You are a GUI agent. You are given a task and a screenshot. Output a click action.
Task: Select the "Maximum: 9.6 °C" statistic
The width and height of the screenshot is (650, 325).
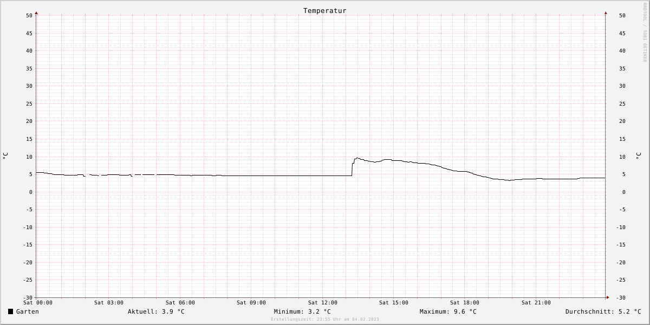pos(448,311)
